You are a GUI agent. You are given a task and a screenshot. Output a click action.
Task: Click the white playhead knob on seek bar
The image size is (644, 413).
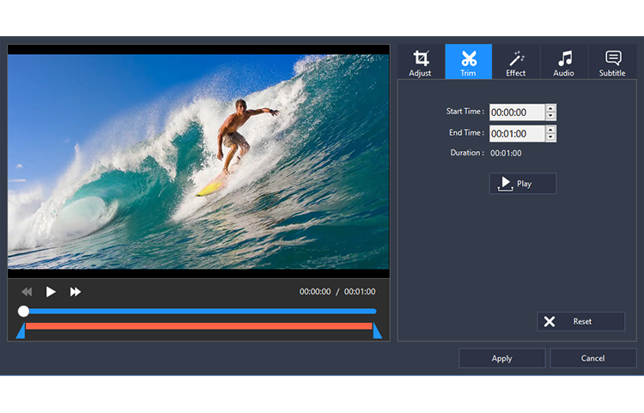[24, 311]
